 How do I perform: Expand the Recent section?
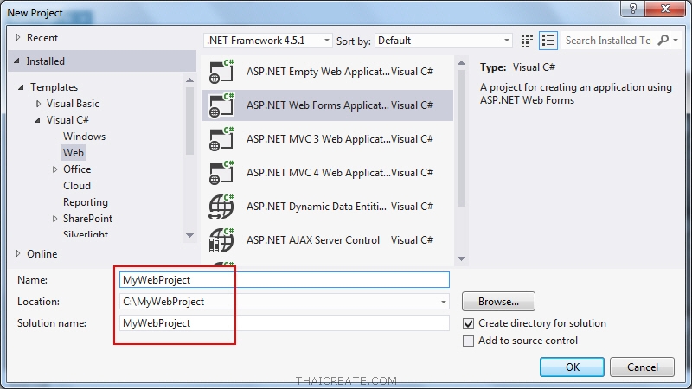pos(17,37)
